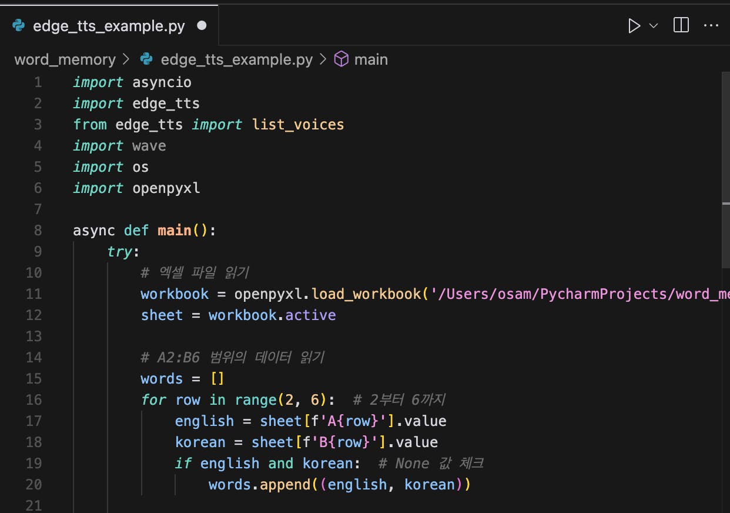Image resolution: width=730 pixels, height=513 pixels.
Task: Click list_voices on the third line
Action: pyautogui.click(x=298, y=124)
